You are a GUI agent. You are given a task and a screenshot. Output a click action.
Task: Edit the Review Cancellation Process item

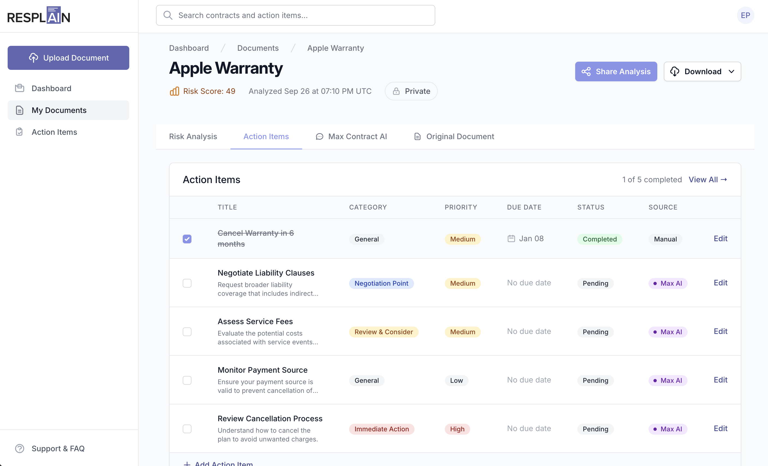(721, 428)
